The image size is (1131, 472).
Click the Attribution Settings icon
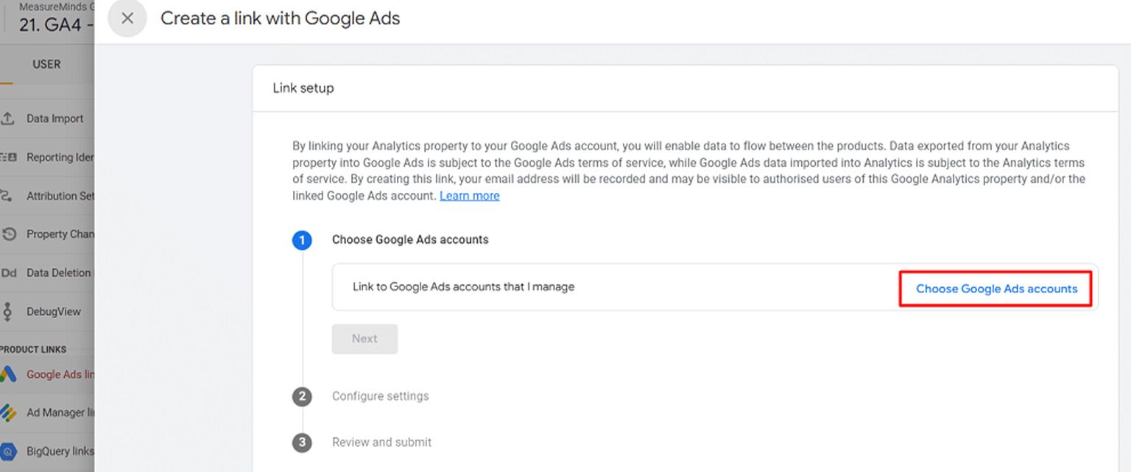point(7,196)
